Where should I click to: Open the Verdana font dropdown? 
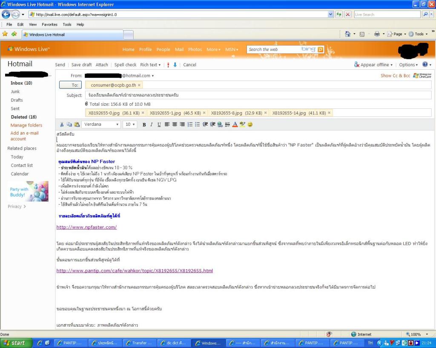[101, 124]
